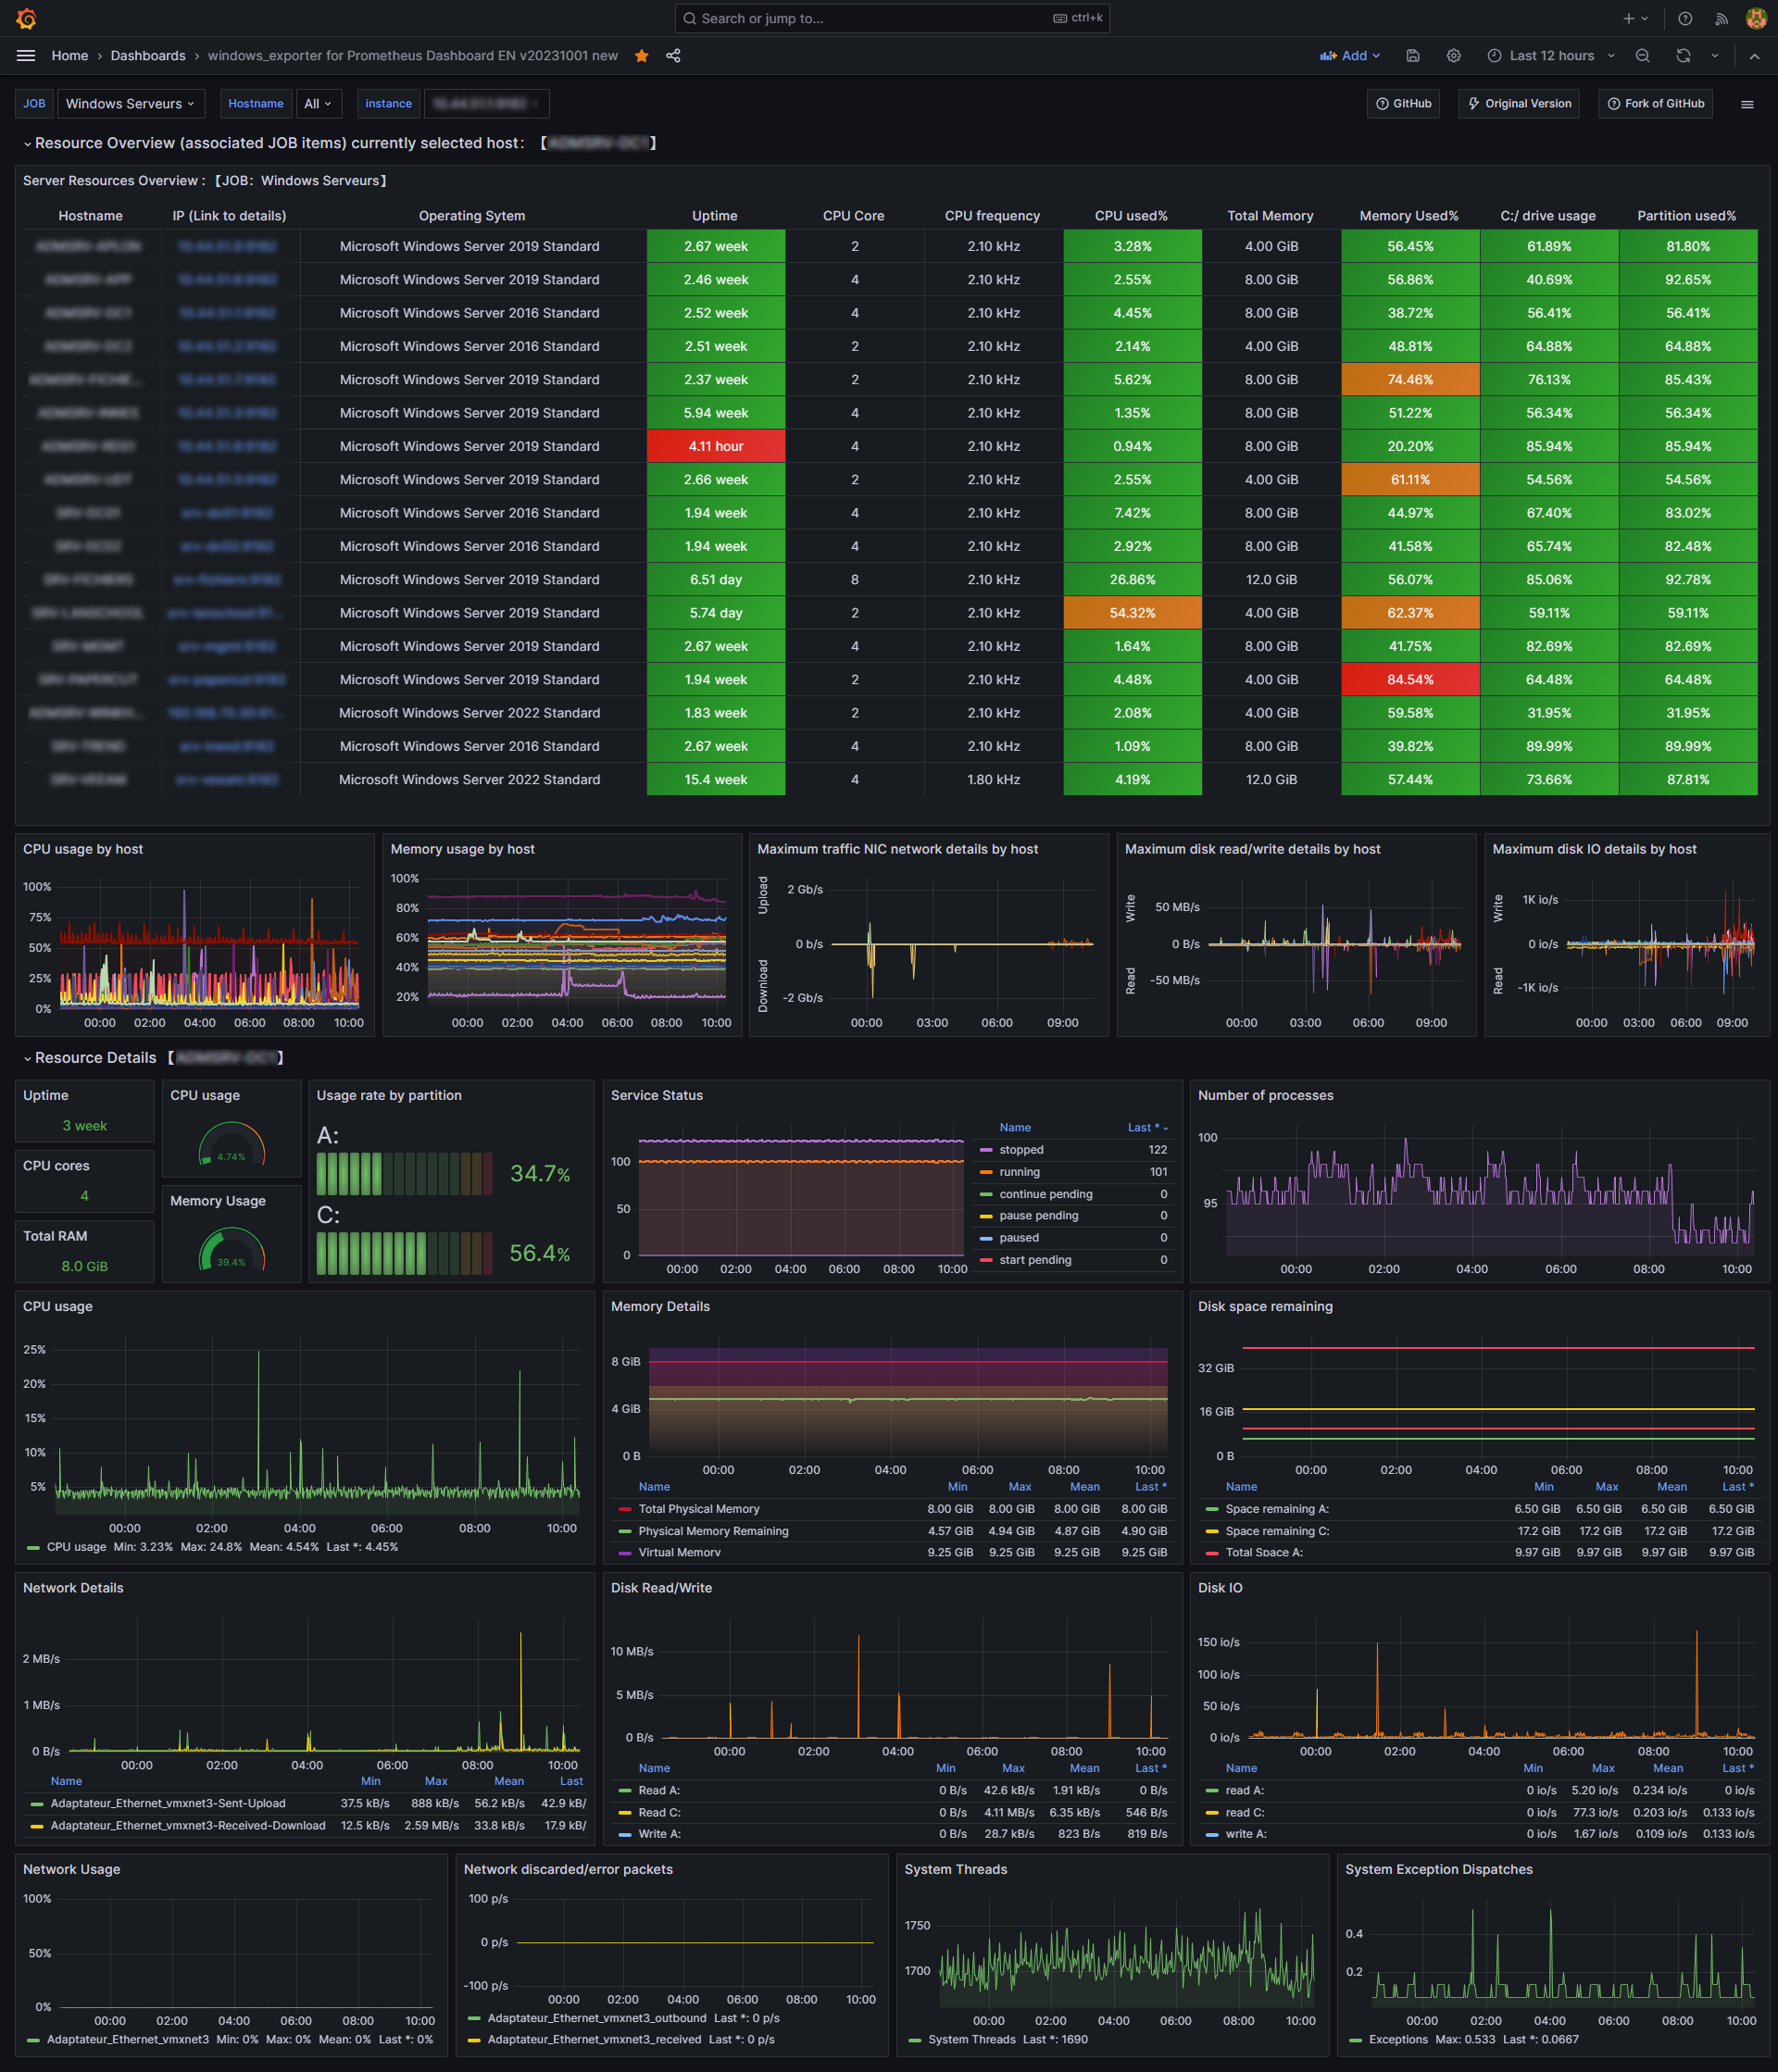Image resolution: width=1778 pixels, height=2072 pixels.
Task: Open the hamburger navigation menu
Action: [x=26, y=56]
